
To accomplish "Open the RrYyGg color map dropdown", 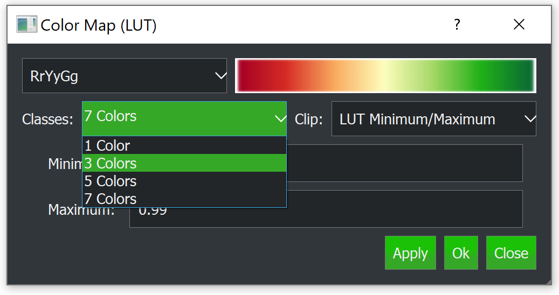I will [124, 76].
